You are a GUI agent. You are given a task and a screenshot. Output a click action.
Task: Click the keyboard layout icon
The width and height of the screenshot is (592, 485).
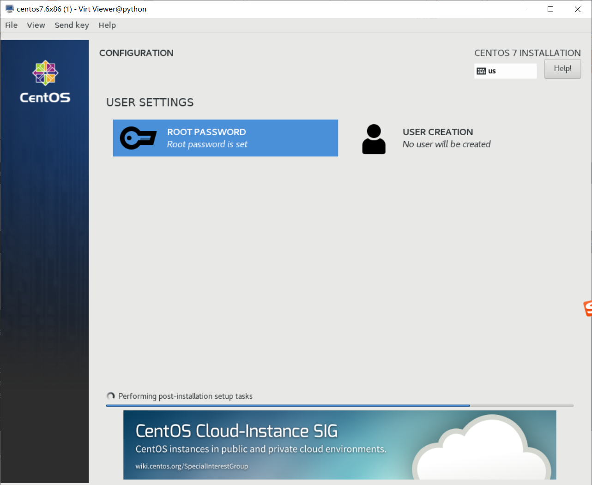(x=481, y=71)
